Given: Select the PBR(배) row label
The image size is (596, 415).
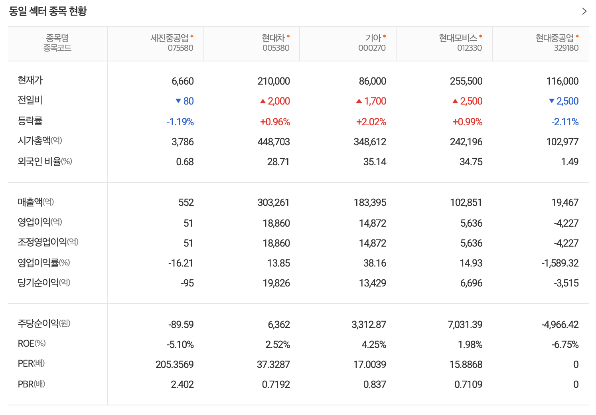Looking at the screenshot, I should (32, 384).
